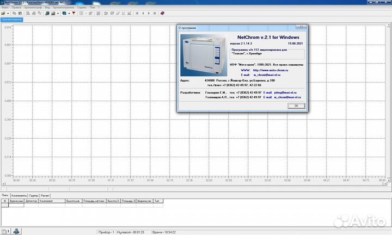Click the chart vertical scrollbar up arrow
This screenshot has height=235, width=392.
[x=389, y=25]
